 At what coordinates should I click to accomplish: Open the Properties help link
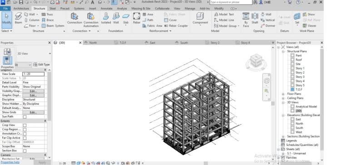pos(10,162)
